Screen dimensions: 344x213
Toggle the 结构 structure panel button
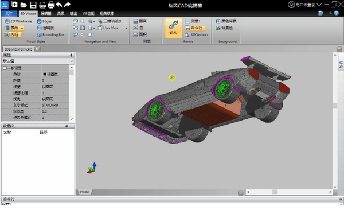click(x=173, y=28)
